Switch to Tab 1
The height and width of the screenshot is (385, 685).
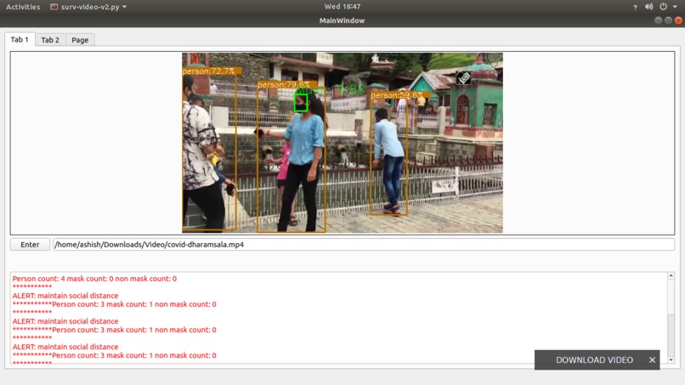20,39
